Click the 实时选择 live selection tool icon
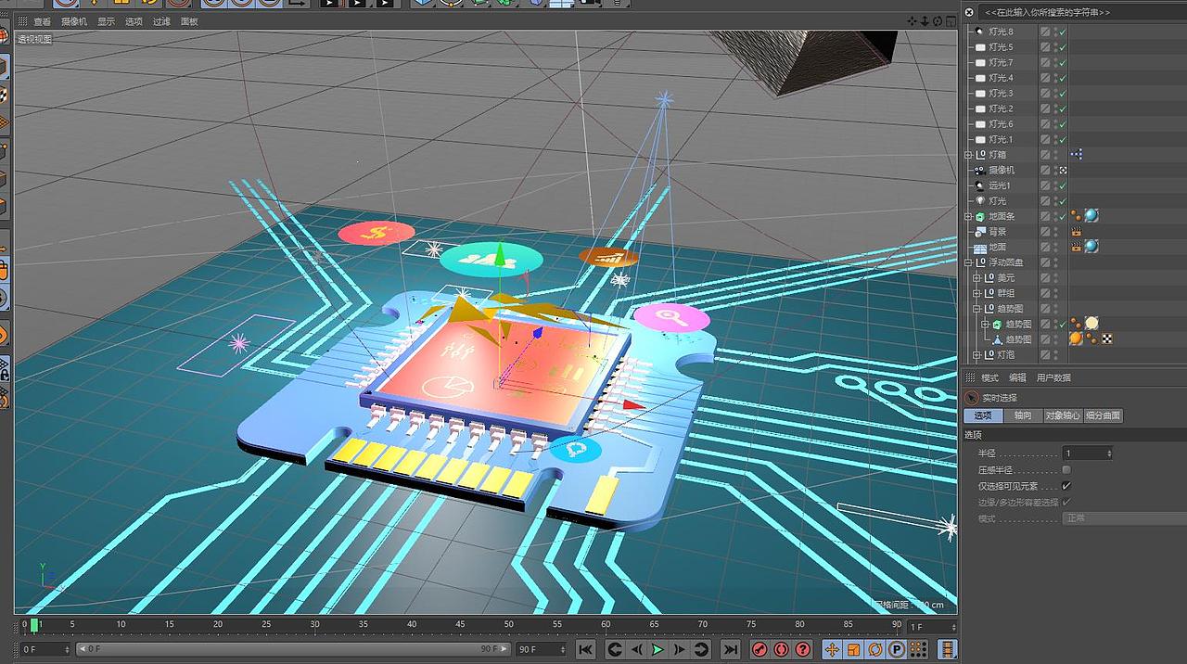 (972, 398)
